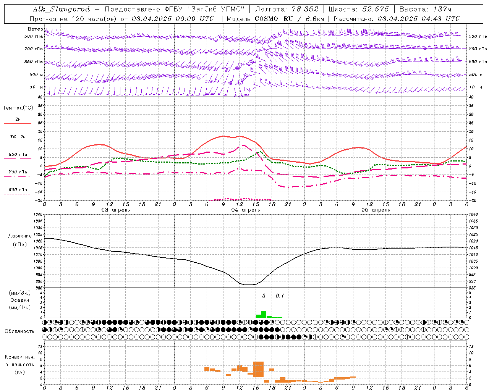Click the "(мм/1ч.)" precipitation unit label
489x391 pixels.
(20, 307)
